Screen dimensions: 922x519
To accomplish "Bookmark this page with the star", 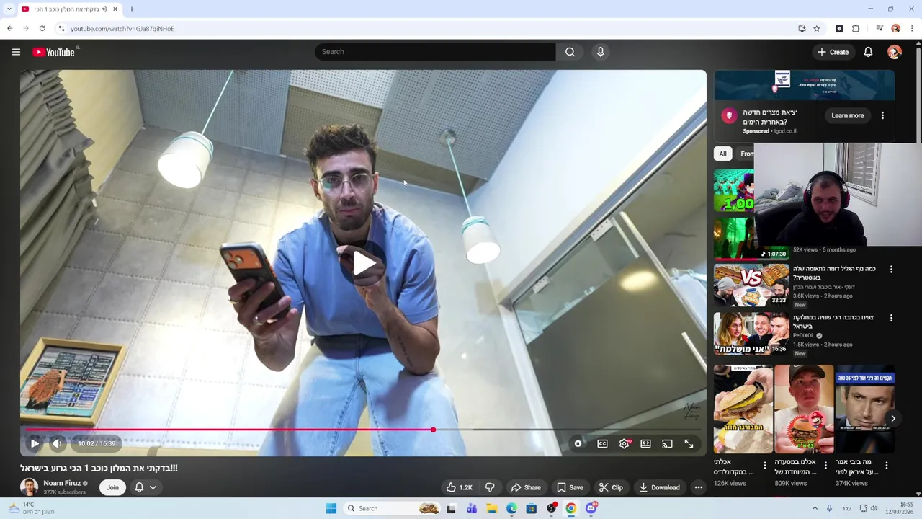I will click(x=816, y=29).
